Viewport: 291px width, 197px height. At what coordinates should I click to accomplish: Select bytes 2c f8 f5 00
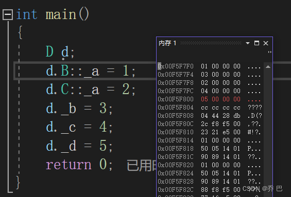click(x=220, y=124)
